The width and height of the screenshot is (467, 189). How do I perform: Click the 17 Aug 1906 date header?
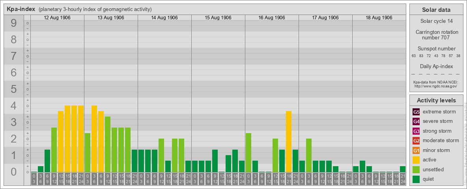(325, 18)
